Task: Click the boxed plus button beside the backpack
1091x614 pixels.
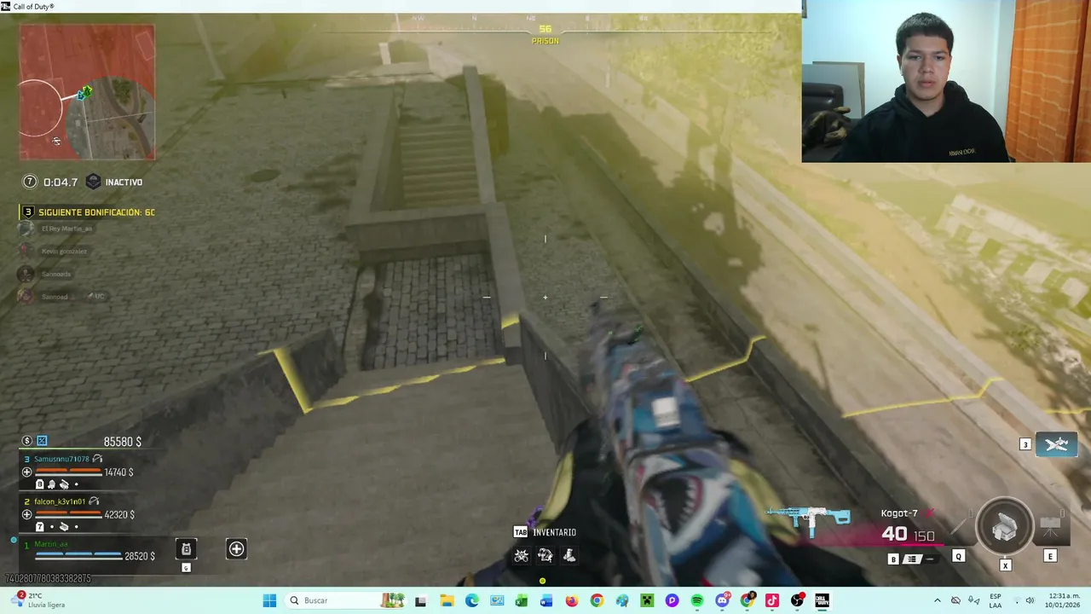Action: 236,549
